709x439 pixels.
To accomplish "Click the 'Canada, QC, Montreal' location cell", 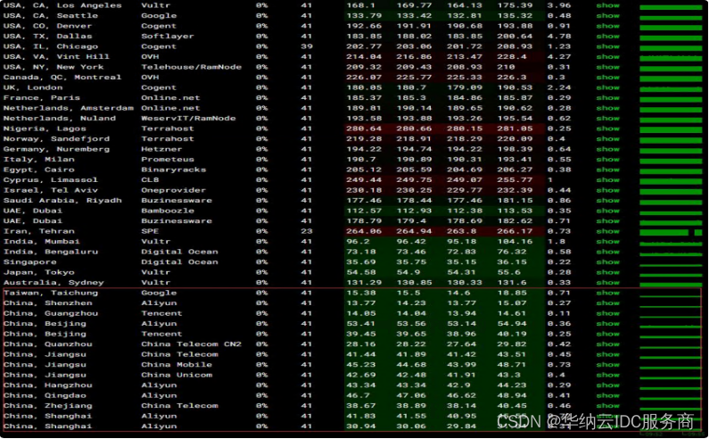I will tap(62, 78).
